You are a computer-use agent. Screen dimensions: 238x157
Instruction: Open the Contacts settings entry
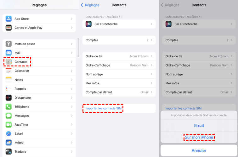pyautogui.click(x=21, y=62)
